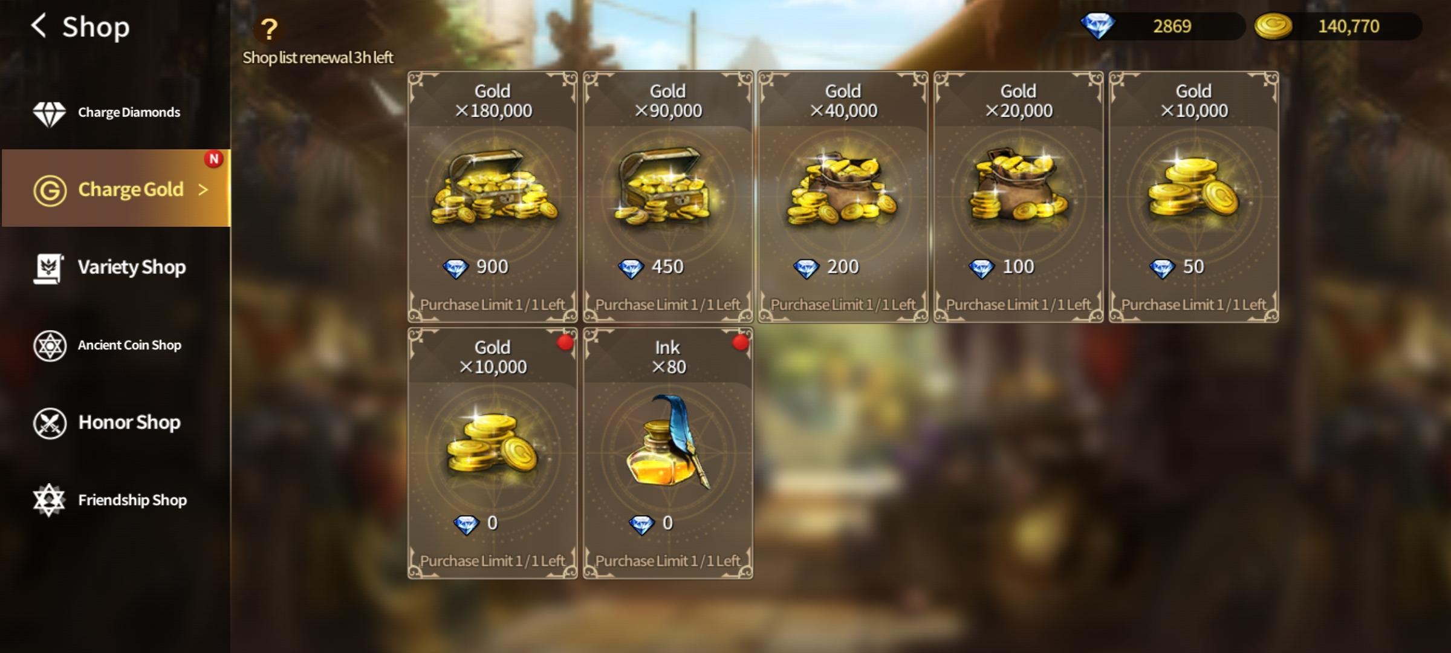Buy Gold x180,000 for 900 diamonds

coord(493,197)
